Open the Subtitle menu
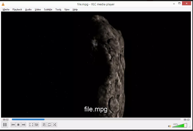The height and width of the screenshot is (131, 193). pyautogui.click(x=48, y=9)
